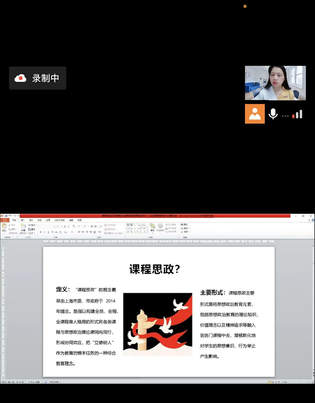
Task: Expand the shapes gallery dropdown
Action: pos(148,231)
